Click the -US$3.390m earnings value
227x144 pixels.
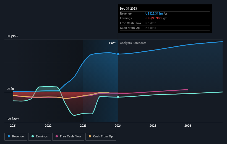[154, 18]
